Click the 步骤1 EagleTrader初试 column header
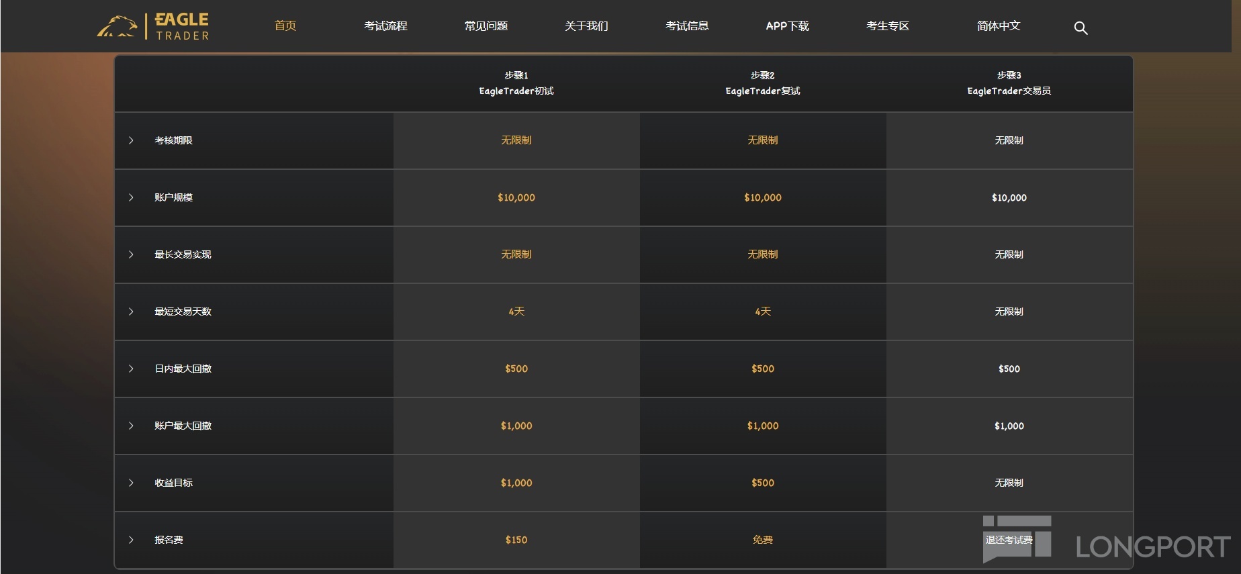1241x574 pixels. (x=516, y=83)
